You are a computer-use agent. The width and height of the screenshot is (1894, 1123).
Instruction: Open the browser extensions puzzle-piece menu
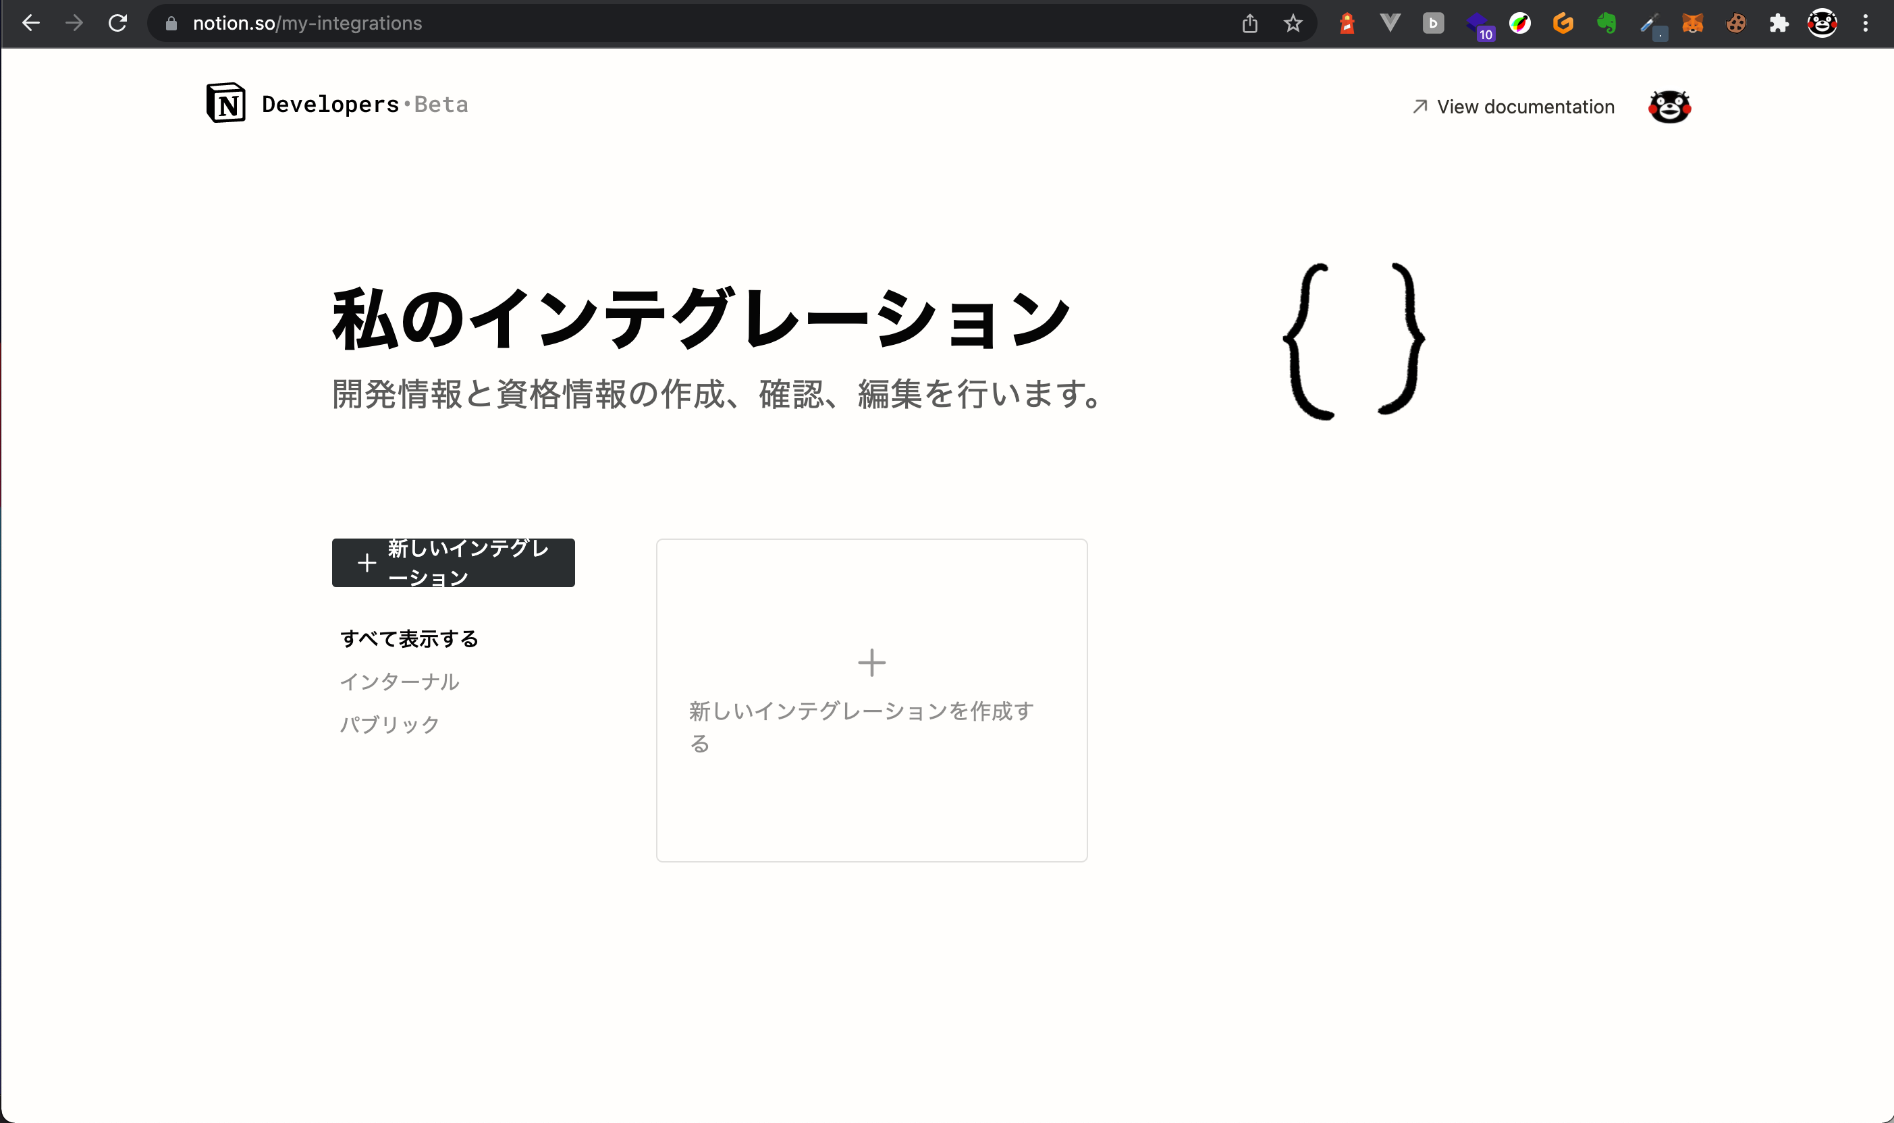click(x=1780, y=23)
